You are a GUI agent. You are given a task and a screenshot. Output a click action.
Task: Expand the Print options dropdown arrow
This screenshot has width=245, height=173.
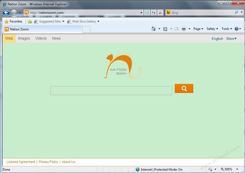[x=189, y=29]
